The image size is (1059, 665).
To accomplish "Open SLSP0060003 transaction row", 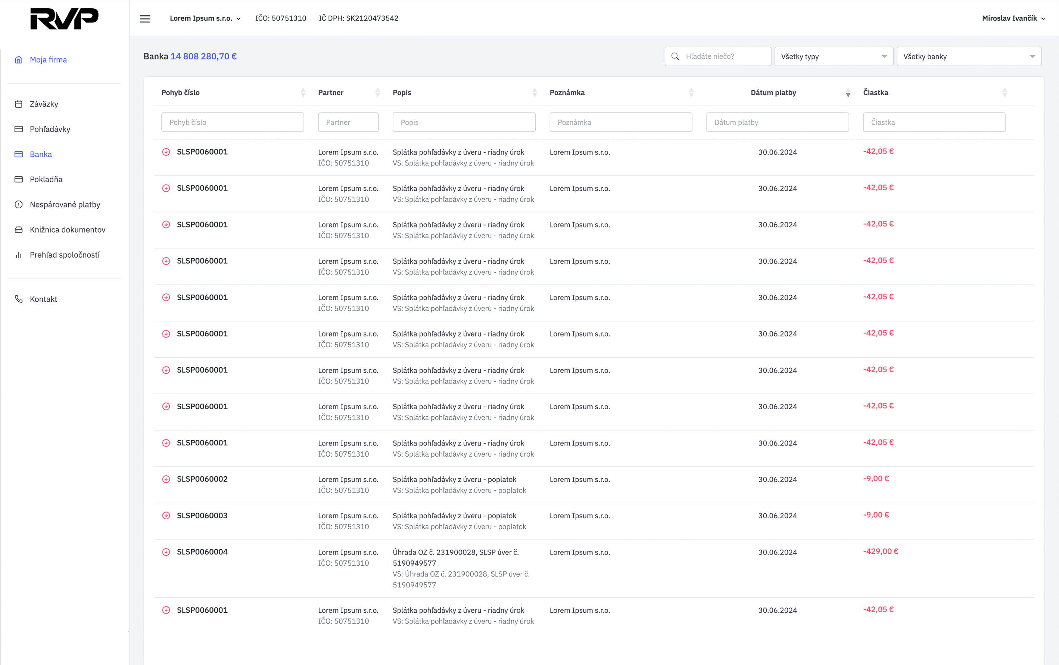I will tap(594, 521).
